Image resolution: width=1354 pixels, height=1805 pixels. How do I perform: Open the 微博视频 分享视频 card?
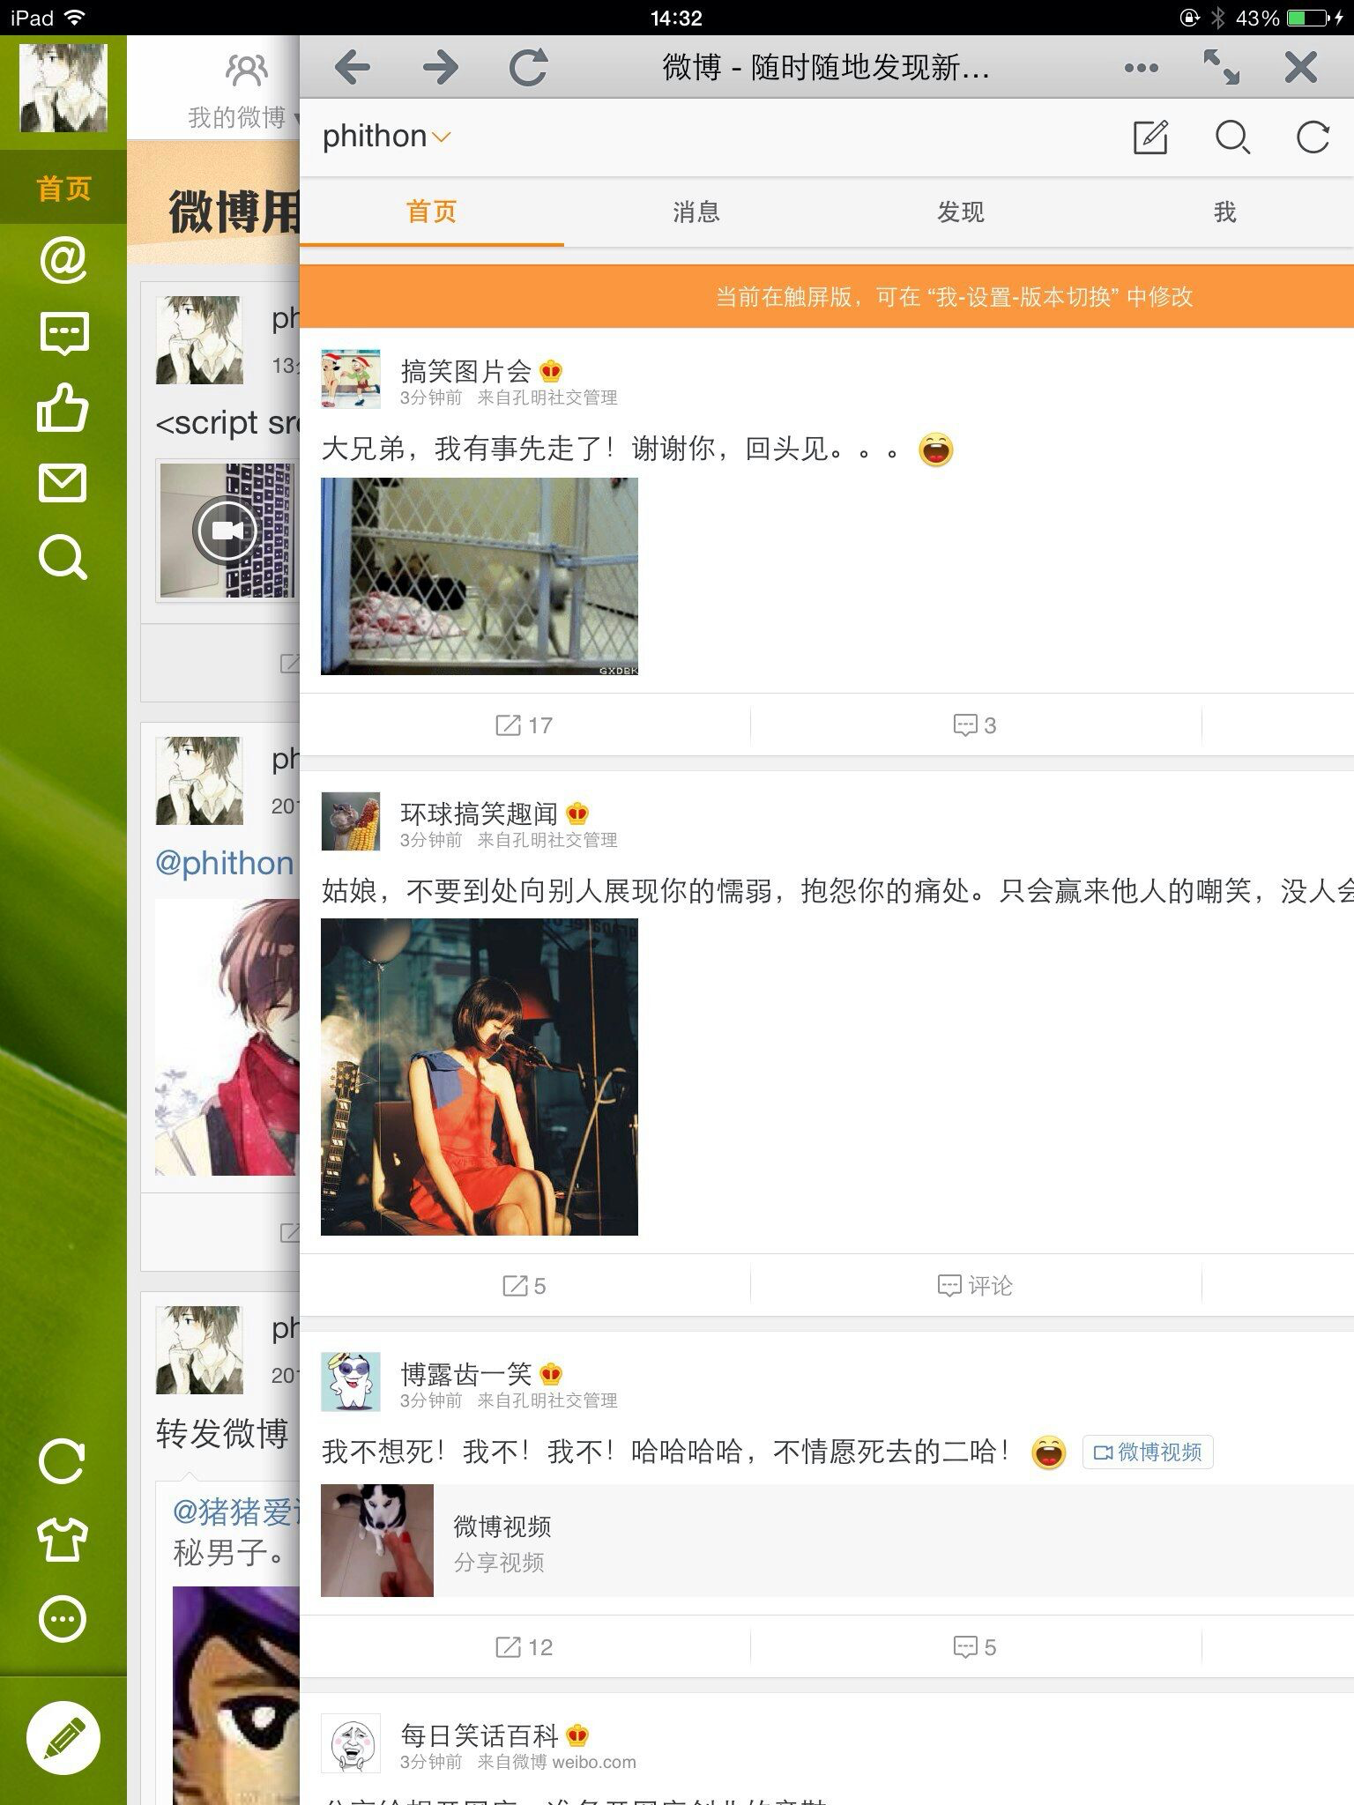(837, 1541)
